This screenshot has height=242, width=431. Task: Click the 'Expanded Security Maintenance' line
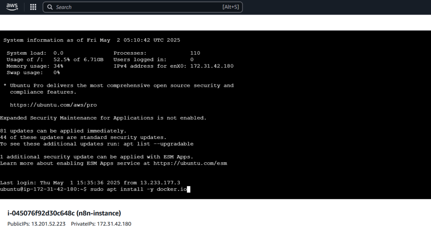point(103,118)
